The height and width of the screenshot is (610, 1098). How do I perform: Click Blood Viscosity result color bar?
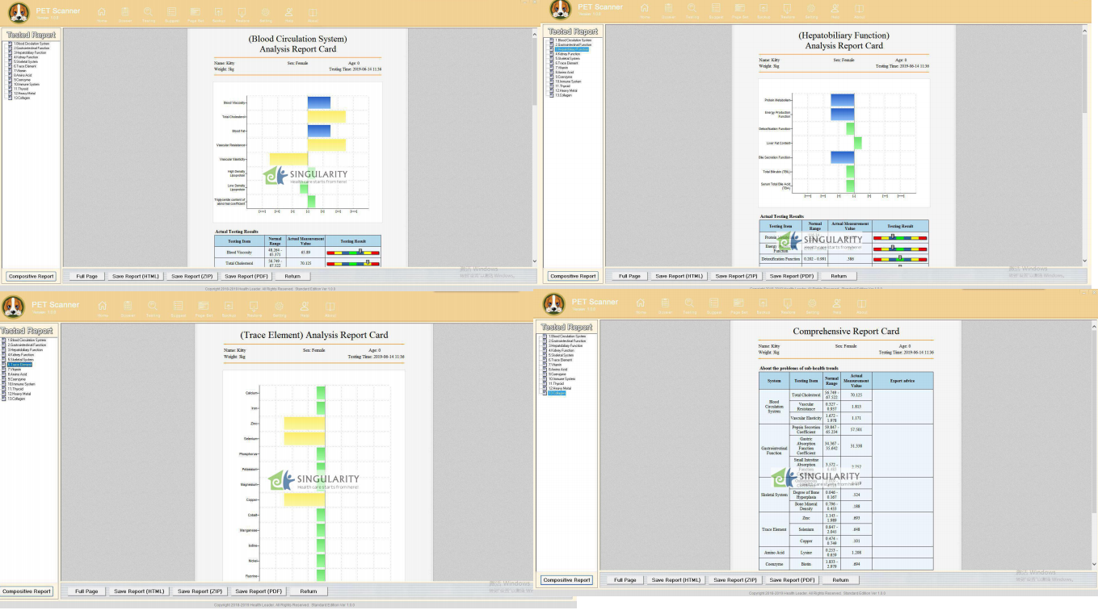pyautogui.click(x=353, y=253)
